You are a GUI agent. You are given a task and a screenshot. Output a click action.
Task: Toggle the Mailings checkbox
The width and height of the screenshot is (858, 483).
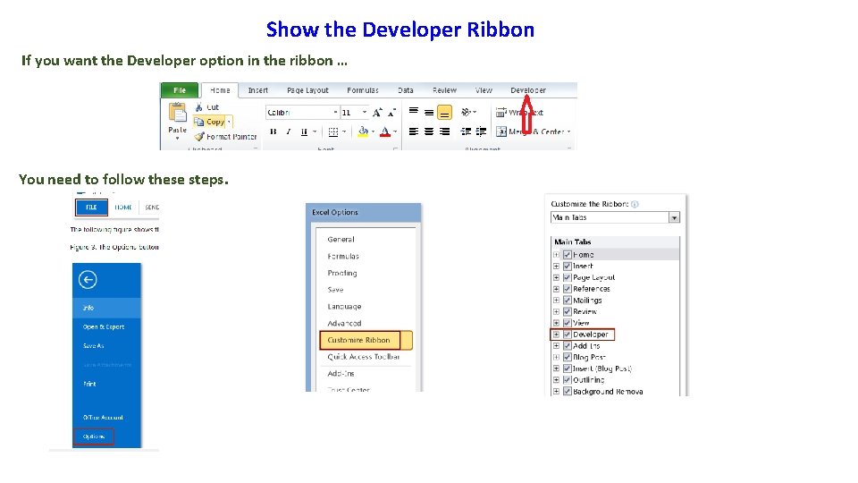pos(568,301)
